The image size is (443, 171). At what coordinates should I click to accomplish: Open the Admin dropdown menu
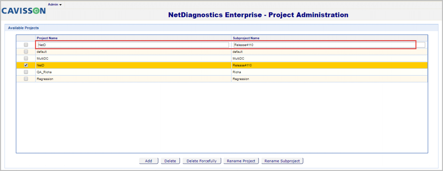[x=55, y=4]
